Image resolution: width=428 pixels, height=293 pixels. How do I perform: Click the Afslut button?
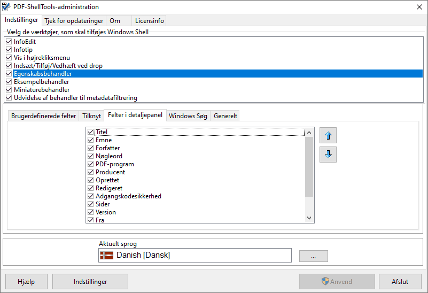tap(400, 282)
